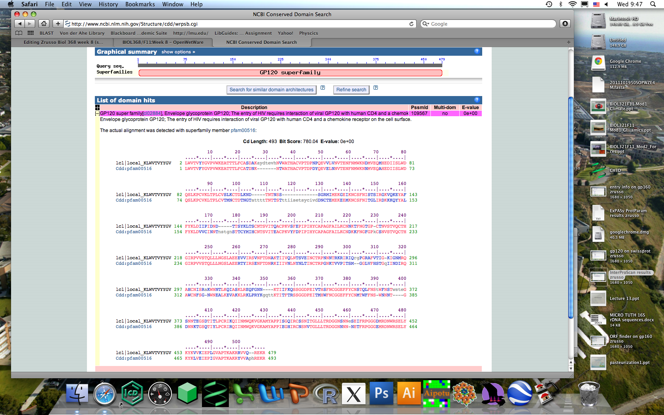664x415 pixels.
Task: Click the URL address field
Action: [237, 24]
